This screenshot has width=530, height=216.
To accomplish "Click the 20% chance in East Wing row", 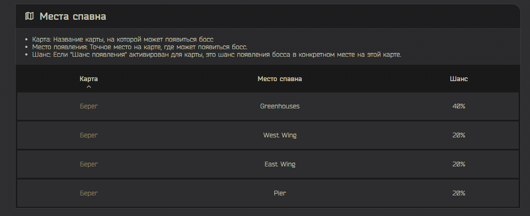I will click(x=458, y=164).
